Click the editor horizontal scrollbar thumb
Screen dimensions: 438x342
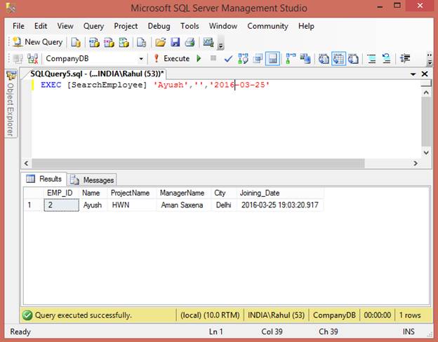[x=198, y=163]
